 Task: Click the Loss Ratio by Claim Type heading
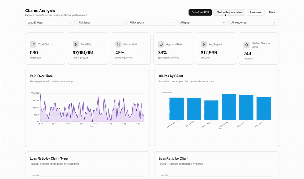(x=49, y=158)
